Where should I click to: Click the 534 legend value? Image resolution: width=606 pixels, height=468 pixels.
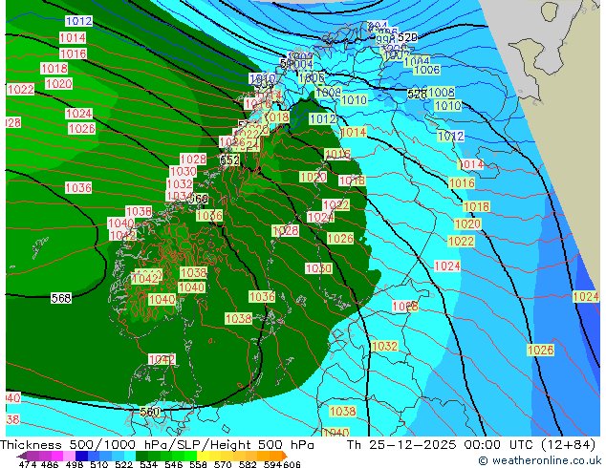coord(148,464)
